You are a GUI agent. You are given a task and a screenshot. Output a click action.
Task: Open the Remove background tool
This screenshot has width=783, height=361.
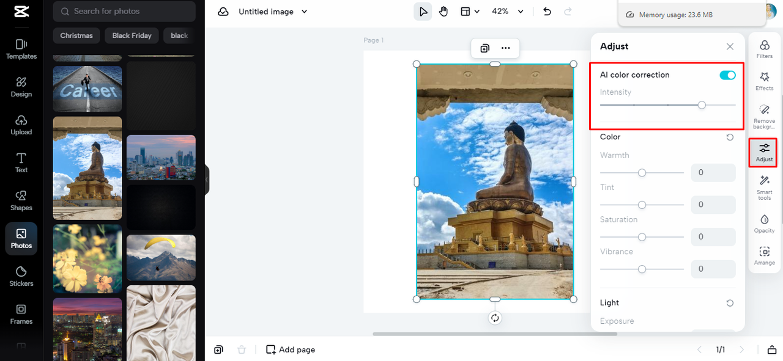764,116
